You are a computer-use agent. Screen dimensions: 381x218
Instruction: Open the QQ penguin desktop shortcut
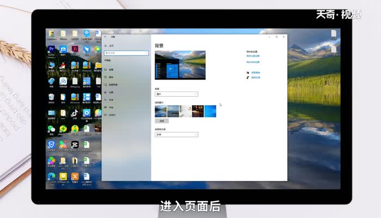pyautogui.click(x=63, y=66)
